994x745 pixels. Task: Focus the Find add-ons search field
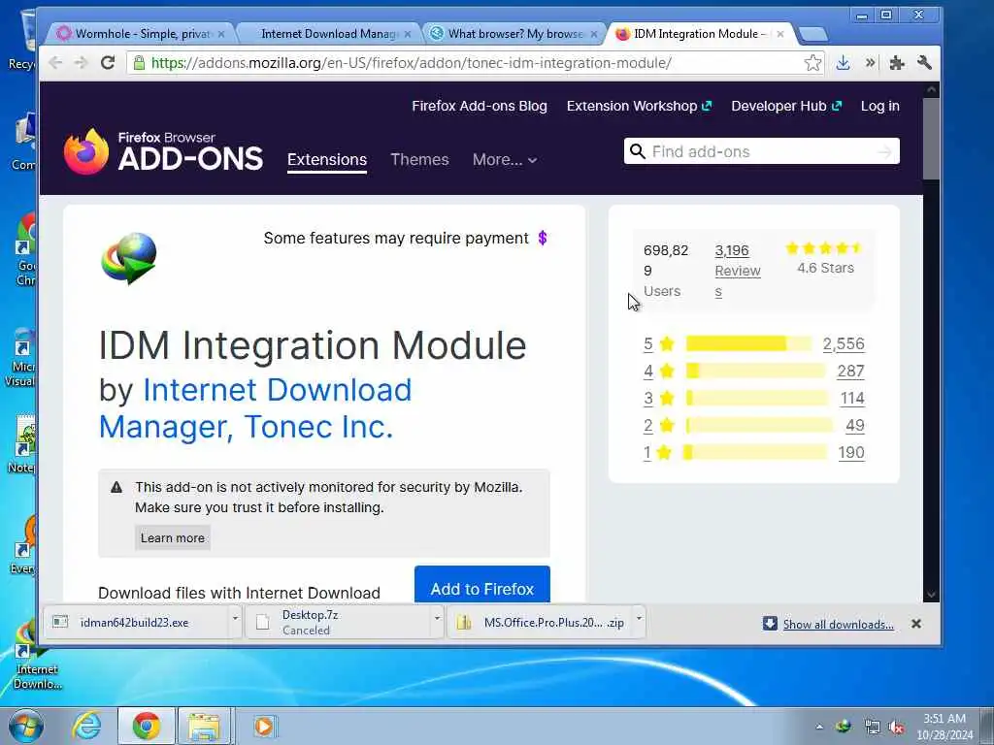761,151
